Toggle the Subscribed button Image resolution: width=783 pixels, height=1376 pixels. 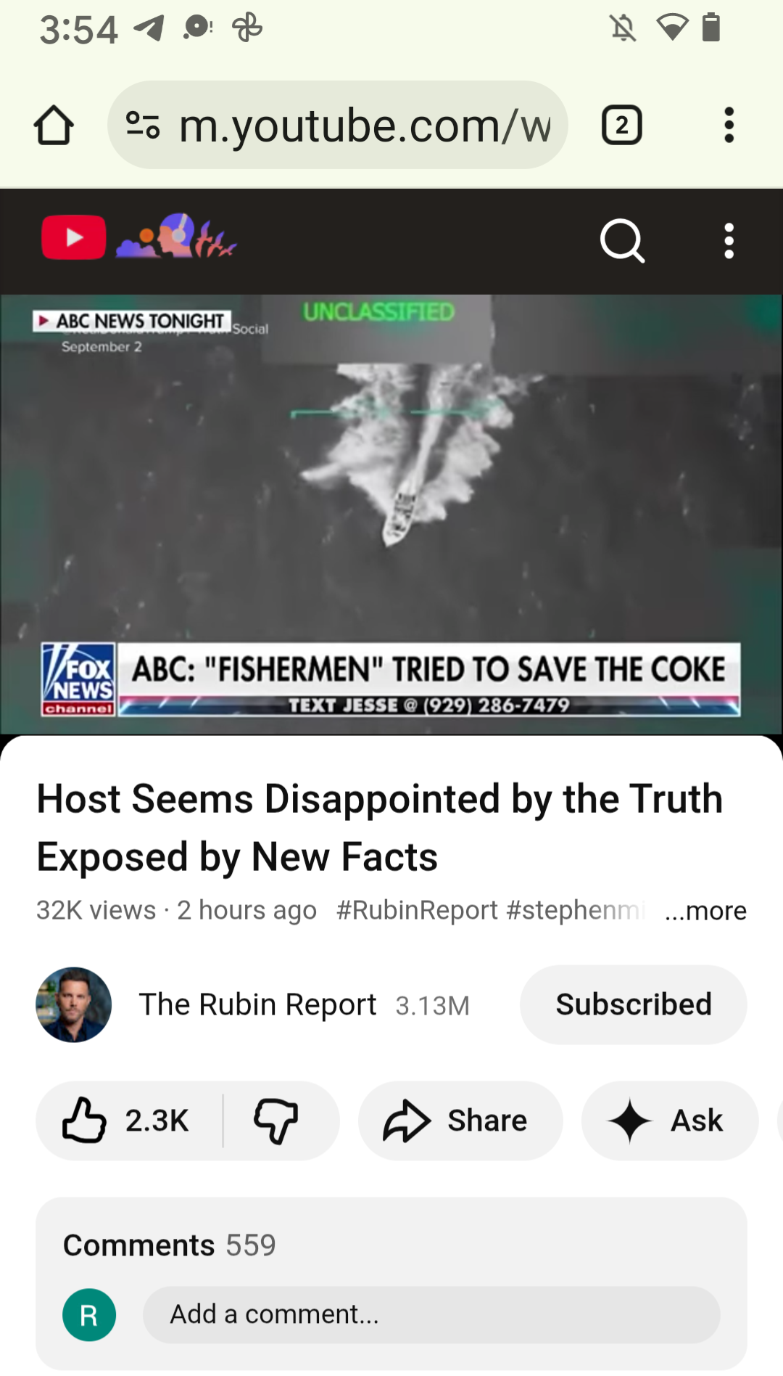pyautogui.click(x=634, y=1004)
